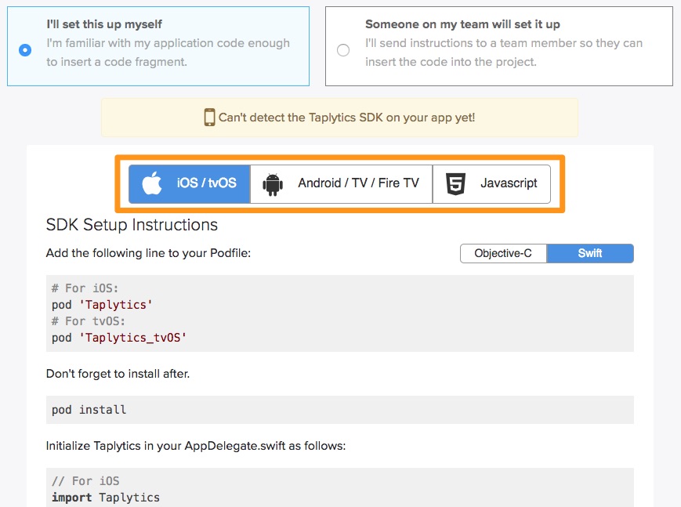Click "Initialize Taplytics in your AppDelegate.swift" text
Viewport: 681px width, 507px height.
[196, 446]
